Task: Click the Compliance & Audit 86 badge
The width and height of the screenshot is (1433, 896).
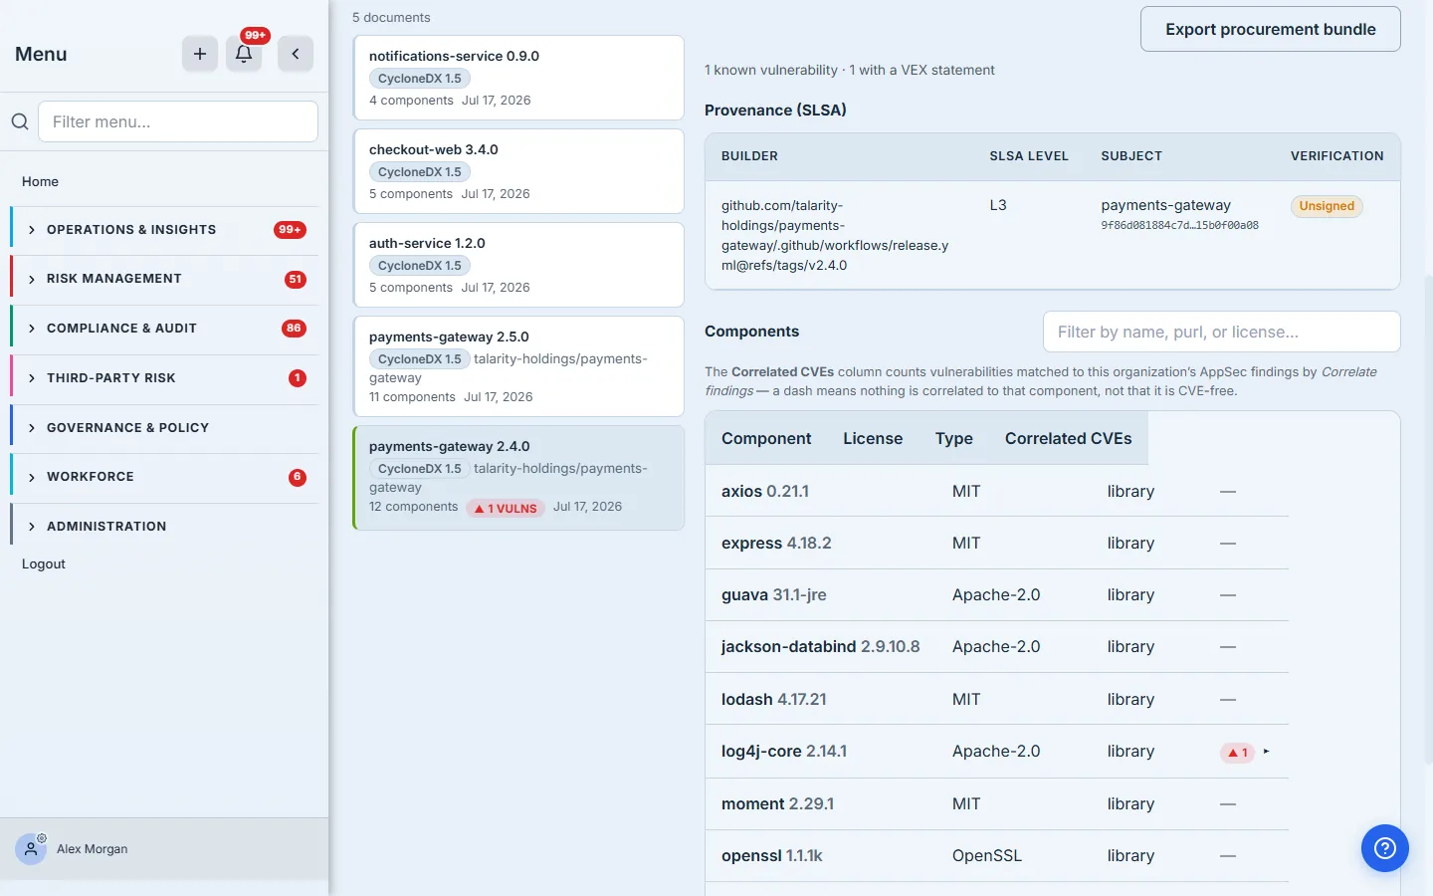Action: [294, 329]
